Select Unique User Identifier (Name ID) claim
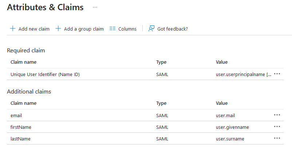The image size is (292, 151). click(145, 74)
